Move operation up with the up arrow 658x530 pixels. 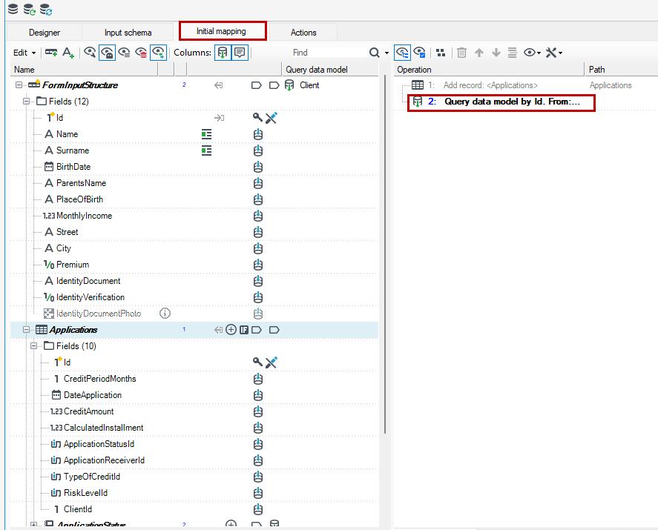478,53
